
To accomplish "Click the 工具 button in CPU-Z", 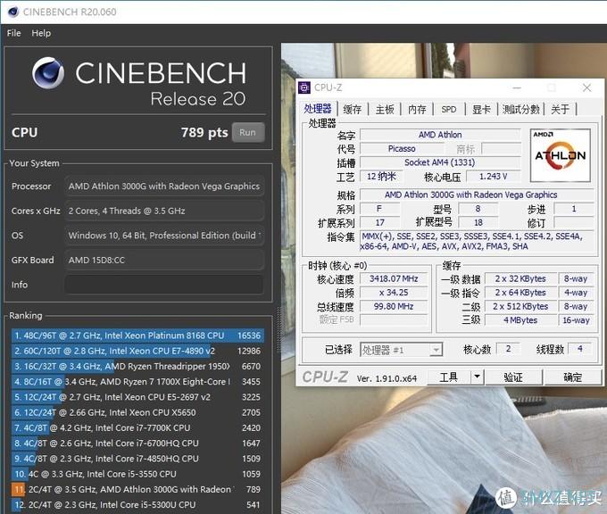I will [x=449, y=377].
